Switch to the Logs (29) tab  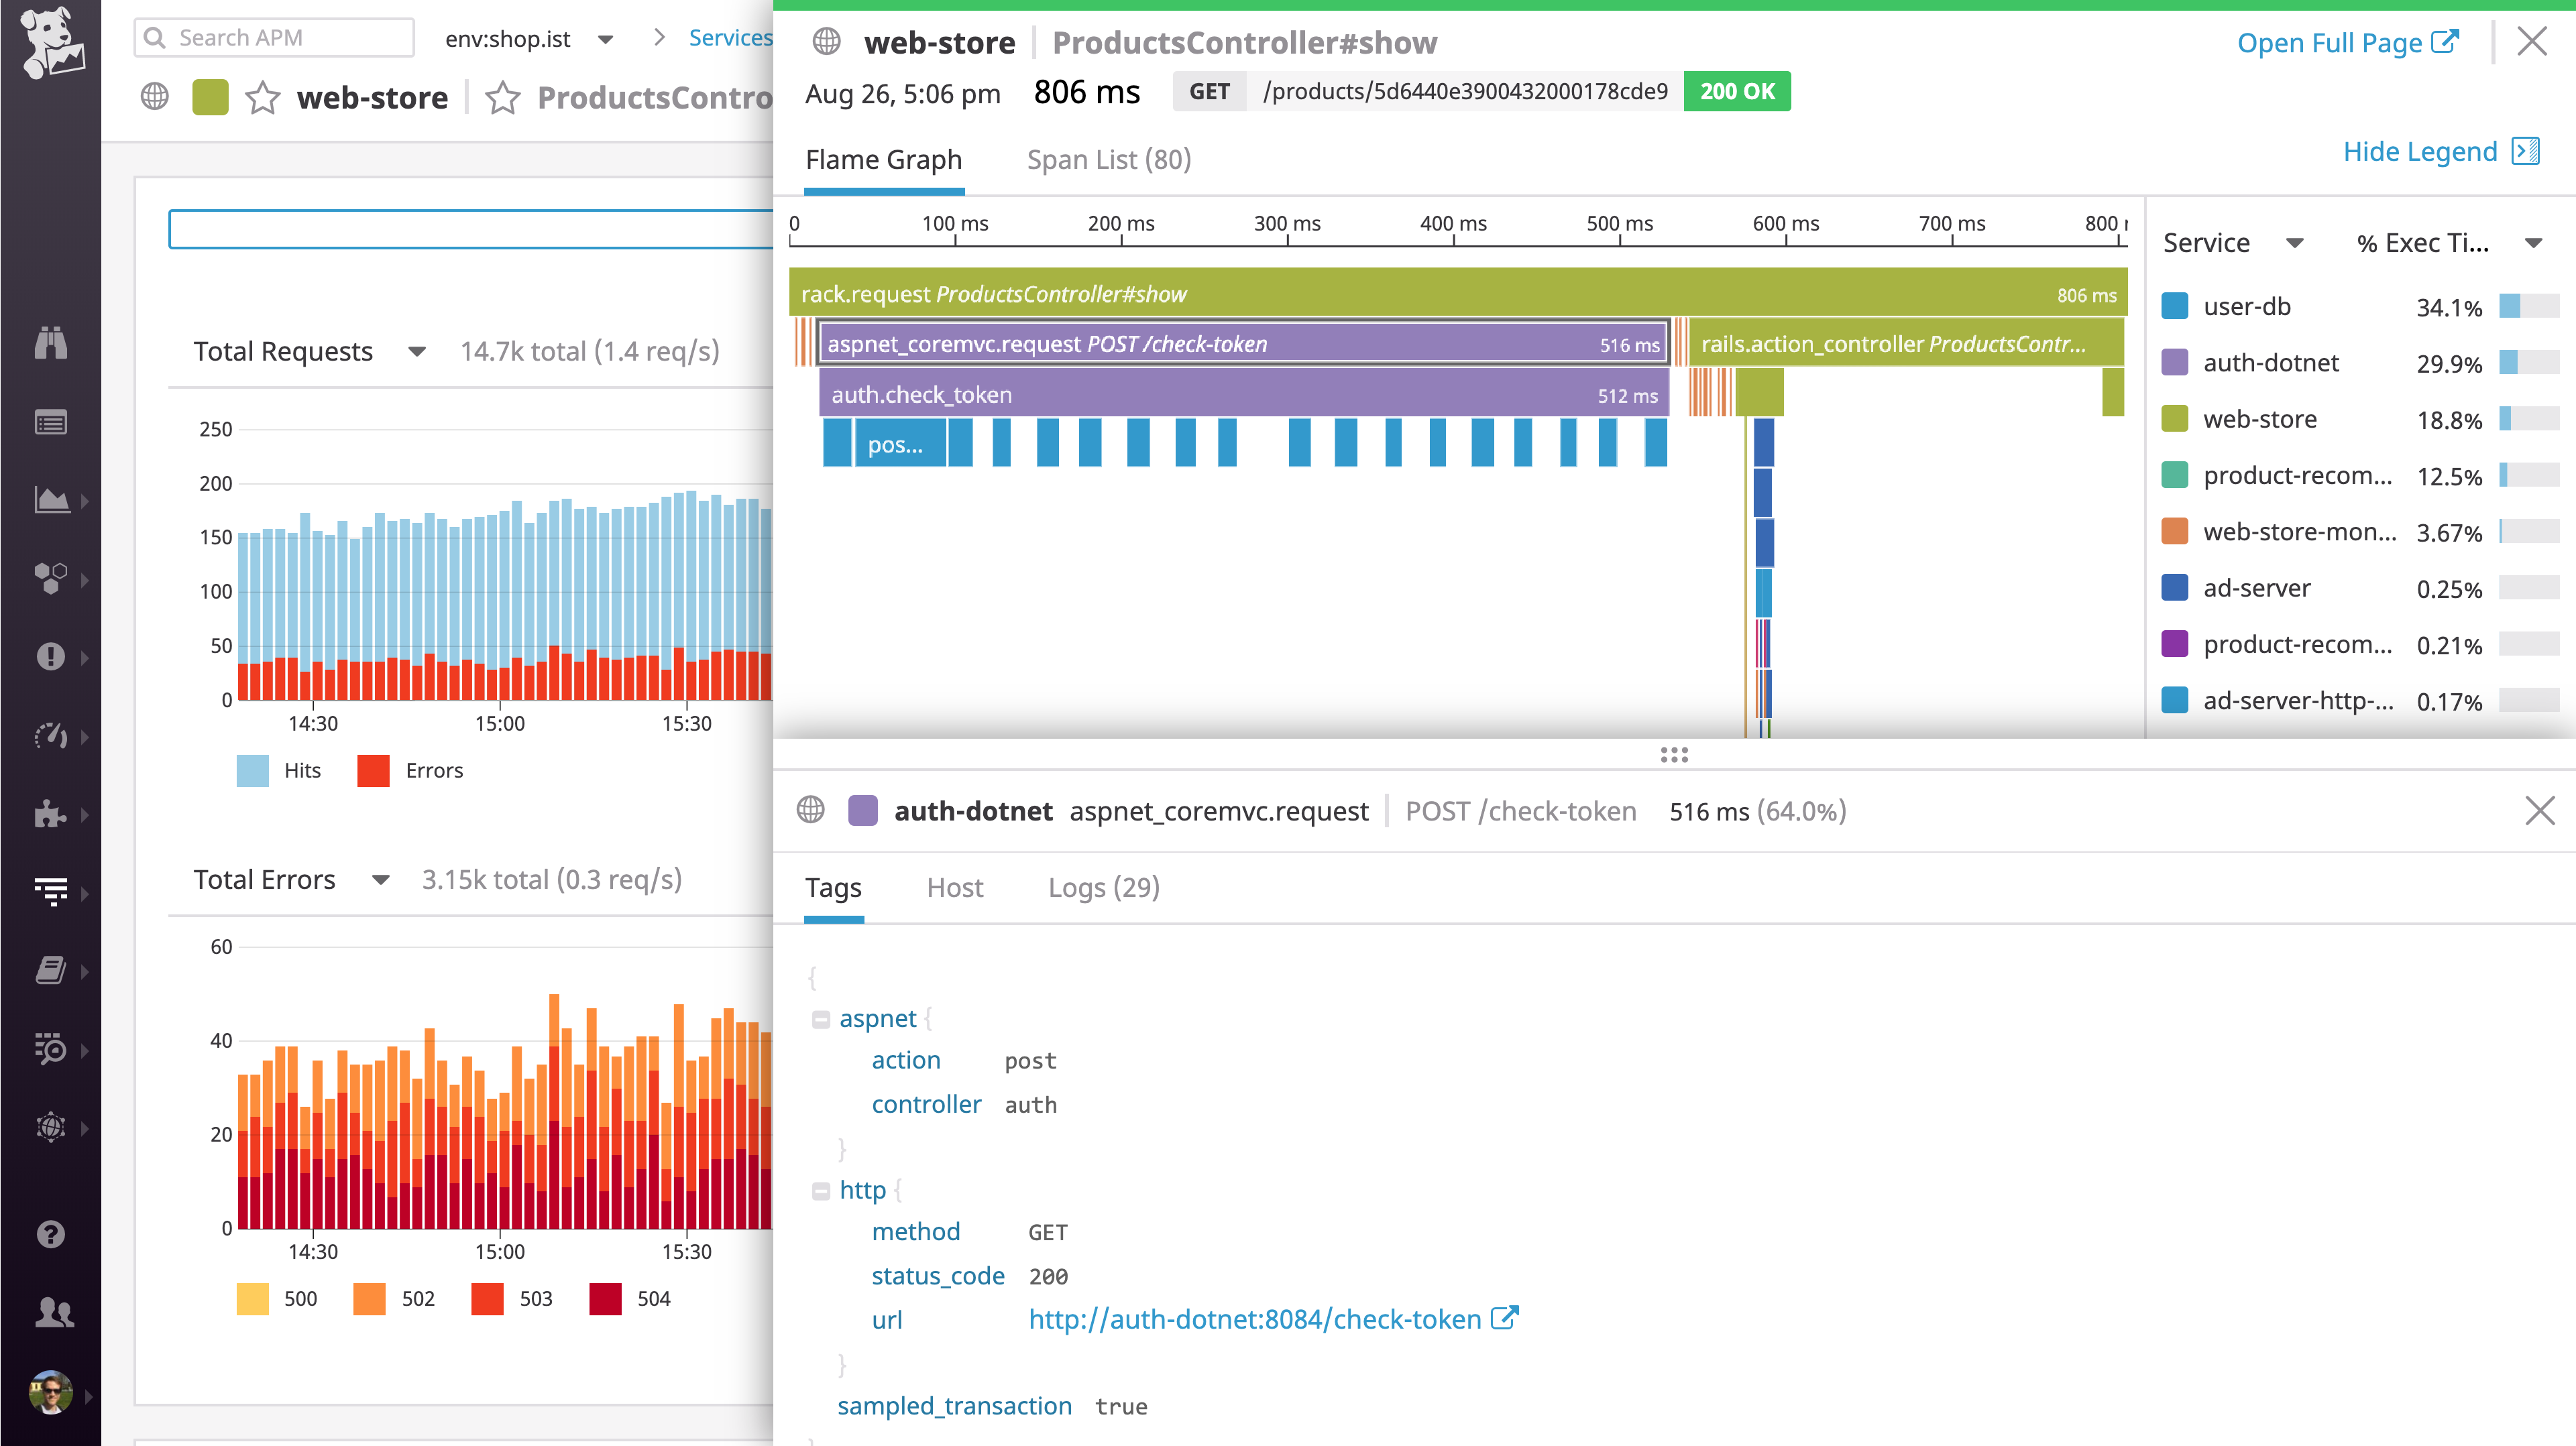[1103, 888]
